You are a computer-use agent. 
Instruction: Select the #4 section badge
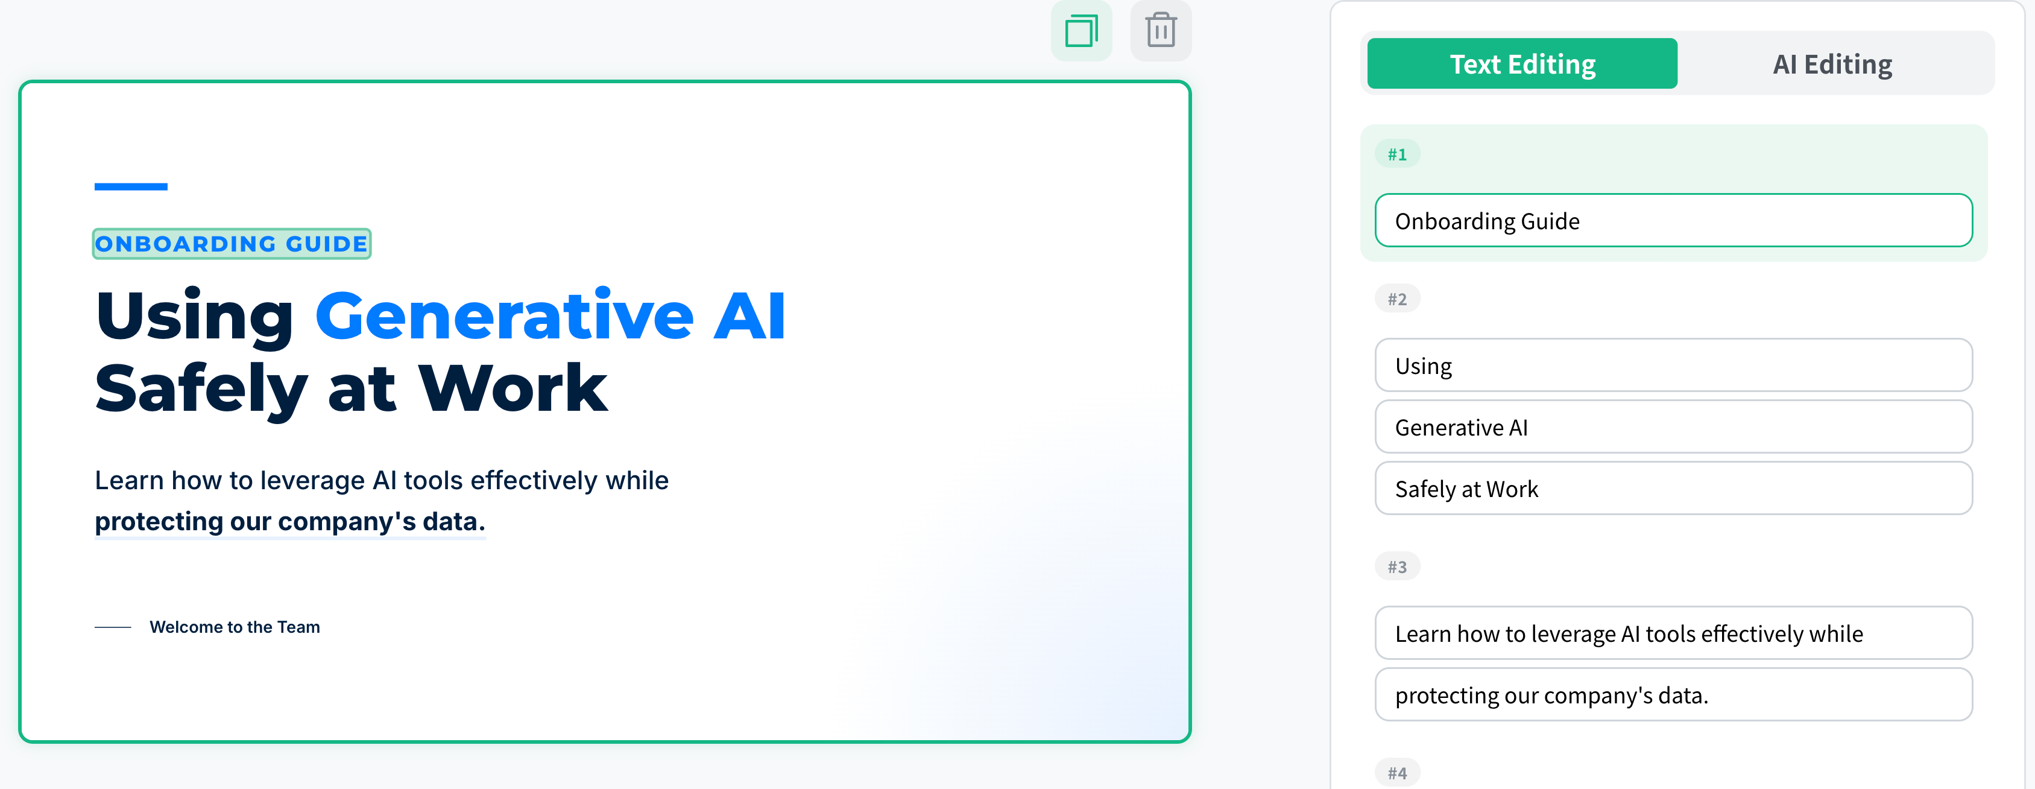(x=1398, y=773)
